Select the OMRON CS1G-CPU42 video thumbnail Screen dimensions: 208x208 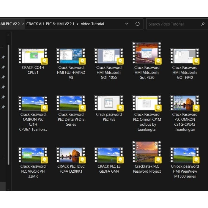point(185,103)
